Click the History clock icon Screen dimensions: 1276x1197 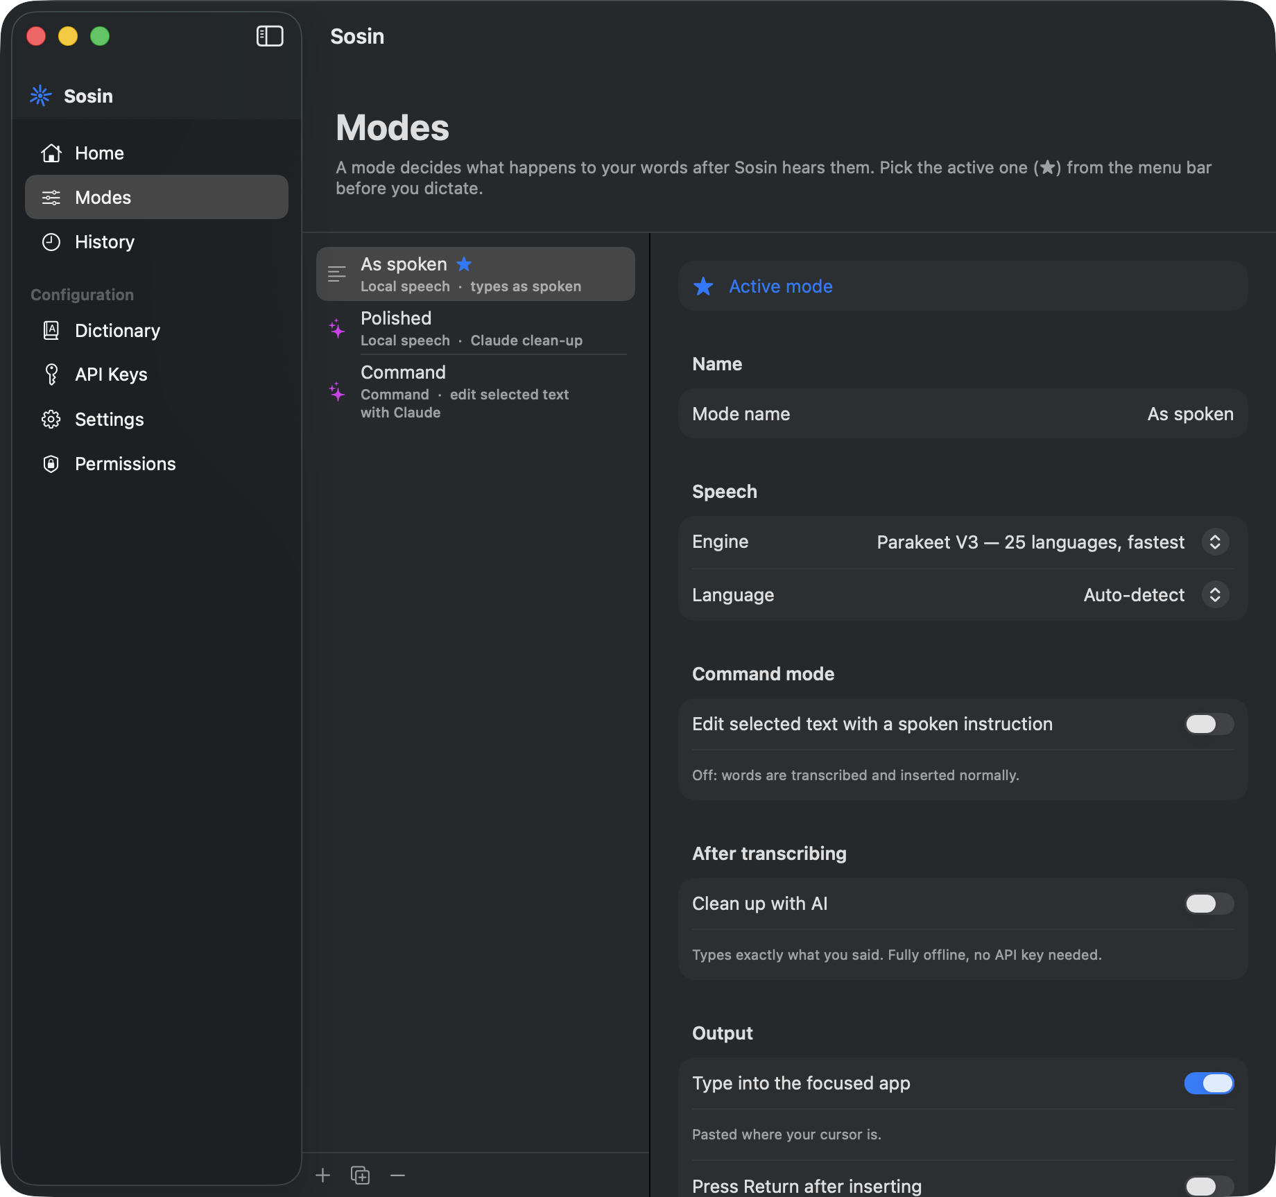click(51, 242)
